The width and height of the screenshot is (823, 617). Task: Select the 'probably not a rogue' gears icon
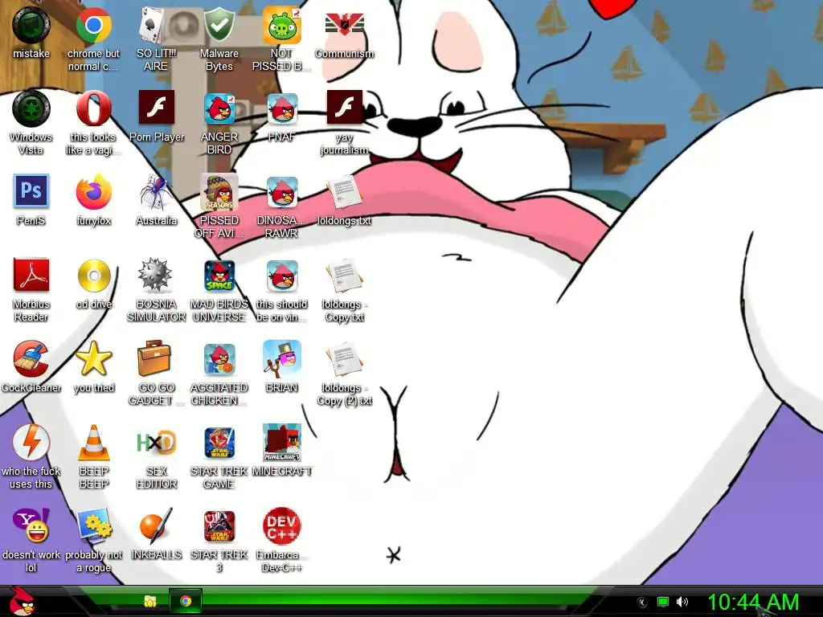click(x=93, y=525)
